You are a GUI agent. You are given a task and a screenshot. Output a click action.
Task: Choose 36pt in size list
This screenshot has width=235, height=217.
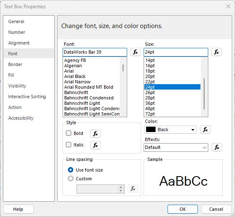[x=172, y=103]
